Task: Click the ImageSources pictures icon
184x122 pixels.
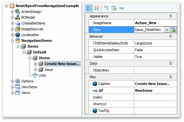Action: coord(18,29)
